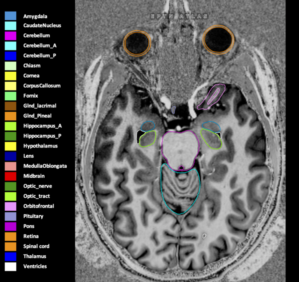Image resolution: width=299 pixels, height=282 pixels.
Task: Click the Orbitofrontal legend text
Action: pos(39,206)
